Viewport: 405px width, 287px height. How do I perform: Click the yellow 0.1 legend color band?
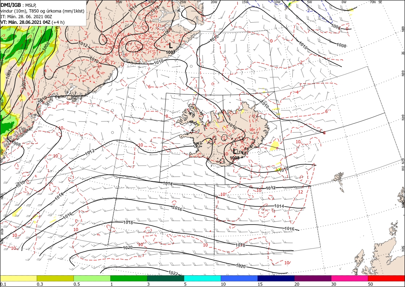[x=18, y=278]
